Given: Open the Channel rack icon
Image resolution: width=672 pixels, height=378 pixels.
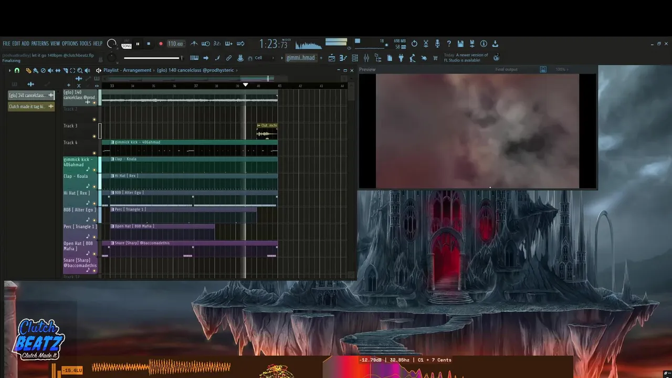Looking at the screenshot, I should pyautogui.click(x=355, y=58).
